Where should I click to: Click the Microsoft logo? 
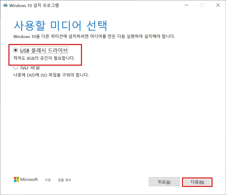click(26, 179)
